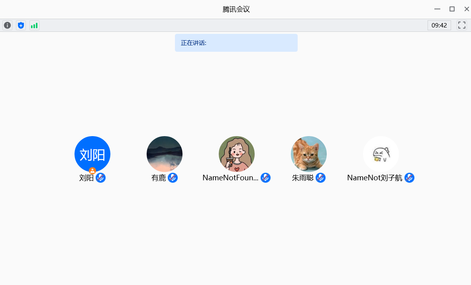Click the name label 朱雨聪
The height and width of the screenshot is (285, 471).
coord(303,178)
